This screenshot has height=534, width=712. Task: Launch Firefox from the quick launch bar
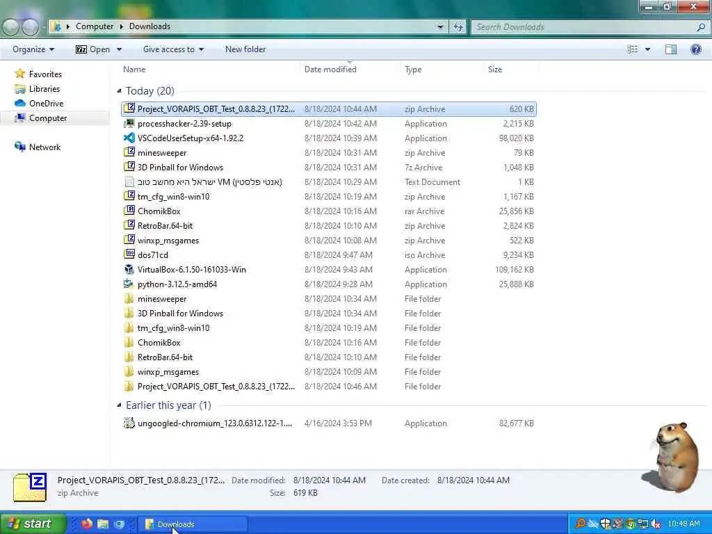pos(87,524)
